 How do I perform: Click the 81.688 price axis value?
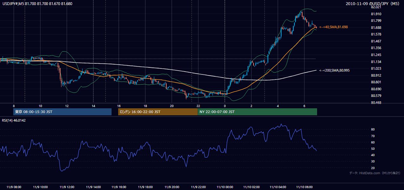tap(376, 28)
